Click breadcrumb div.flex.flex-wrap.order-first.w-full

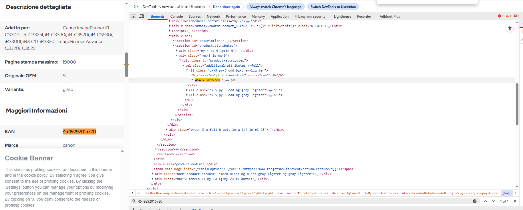pos(170,193)
